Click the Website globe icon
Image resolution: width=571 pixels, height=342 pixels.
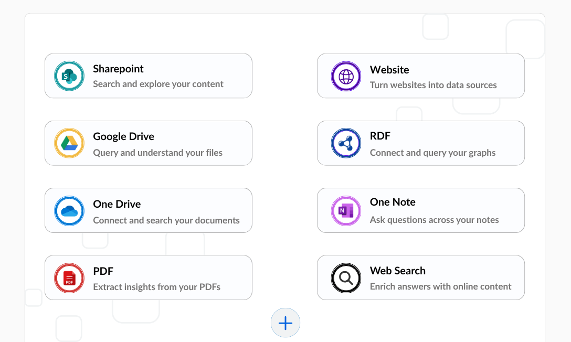coord(346,77)
